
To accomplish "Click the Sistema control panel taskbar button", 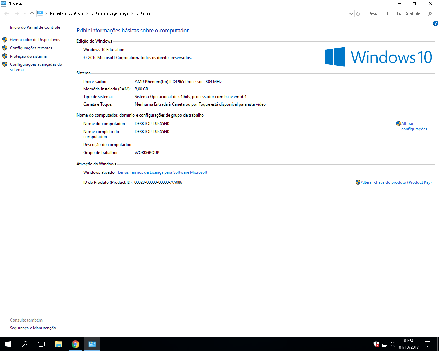I will [92, 344].
